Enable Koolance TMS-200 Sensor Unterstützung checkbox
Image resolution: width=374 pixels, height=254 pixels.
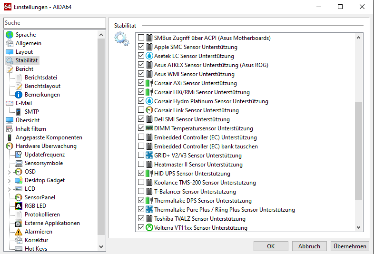[x=141, y=182]
